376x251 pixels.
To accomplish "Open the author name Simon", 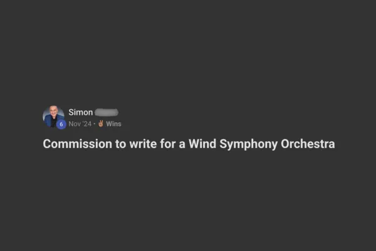I will click(81, 112).
